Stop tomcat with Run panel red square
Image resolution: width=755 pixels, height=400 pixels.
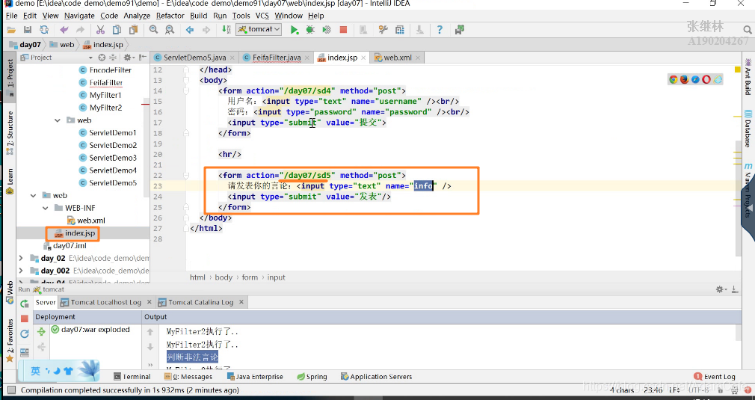24,319
